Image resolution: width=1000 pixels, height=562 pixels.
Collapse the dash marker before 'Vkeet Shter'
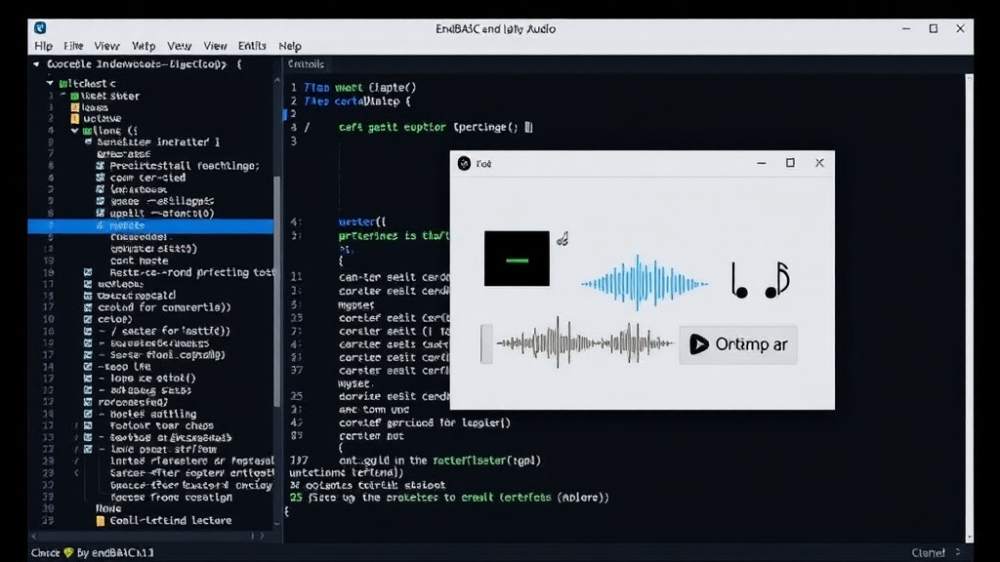coord(63,95)
